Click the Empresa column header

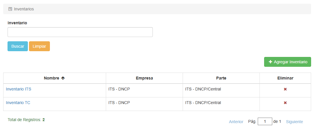[144, 78]
